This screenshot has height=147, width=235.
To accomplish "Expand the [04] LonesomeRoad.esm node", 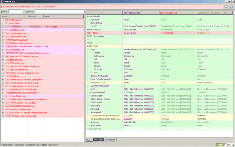I will coord(3,40).
